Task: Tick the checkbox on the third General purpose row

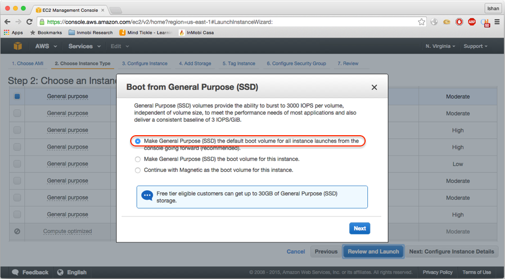Action: (17, 130)
